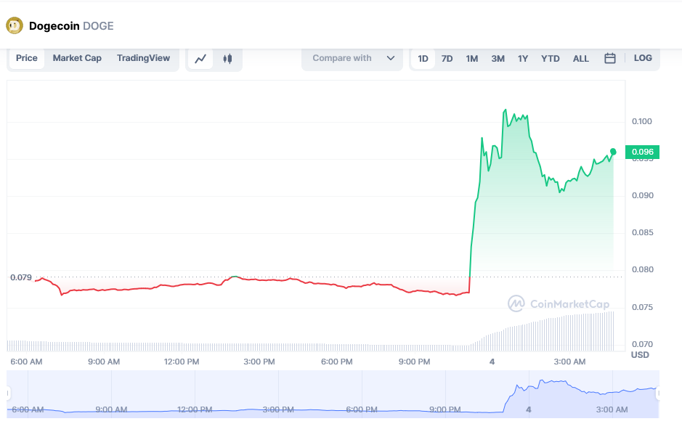Select the 3M time range
682x424 pixels.
(x=498, y=59)
